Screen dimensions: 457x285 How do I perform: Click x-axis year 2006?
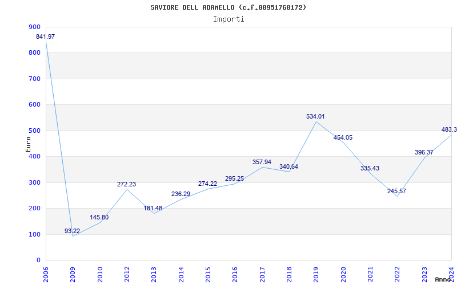pos(46,275)
